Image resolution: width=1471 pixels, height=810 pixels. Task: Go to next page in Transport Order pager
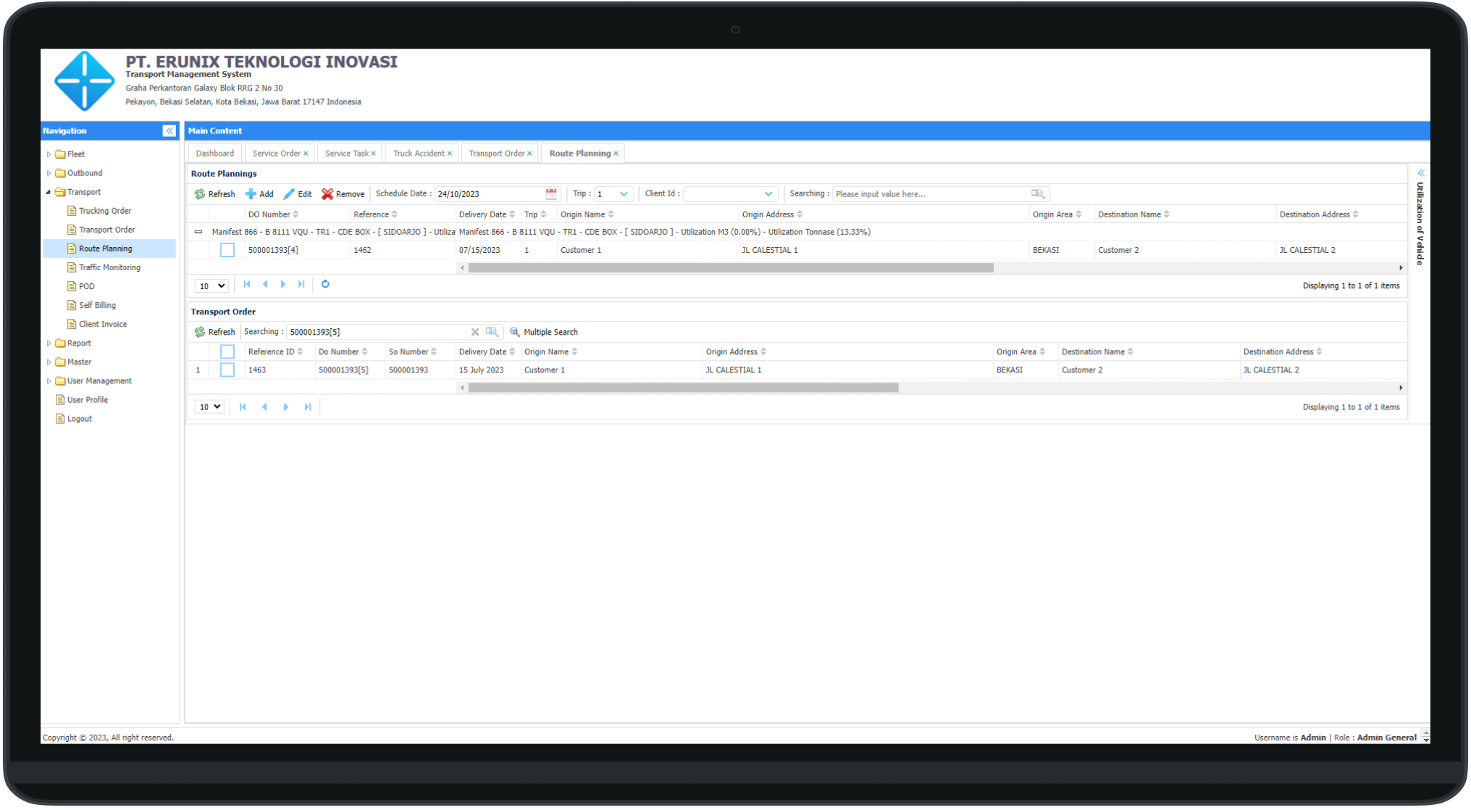click(x=286, y=407)
